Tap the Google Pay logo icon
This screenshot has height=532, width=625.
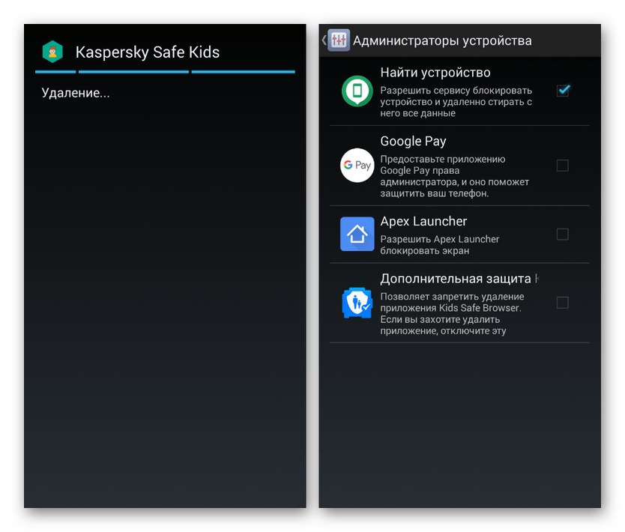(357, 166)
